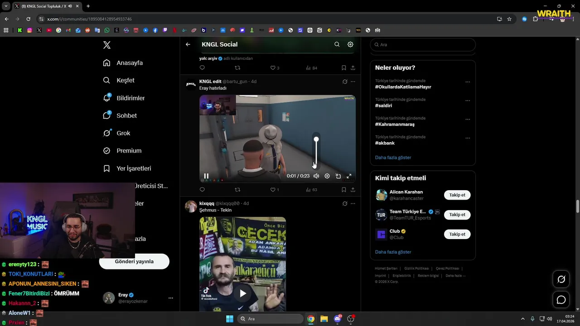This screenshot has width=580, height=326.
Task: Click the Gönderi yayınla button
Action: (x=134, y=261)
